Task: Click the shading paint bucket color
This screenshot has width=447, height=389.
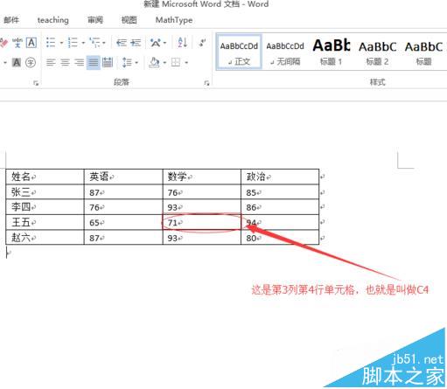Action: tap(155, 62)
